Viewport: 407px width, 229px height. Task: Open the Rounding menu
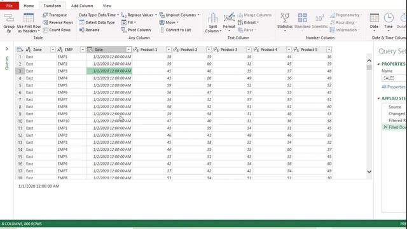click(343, 23)
